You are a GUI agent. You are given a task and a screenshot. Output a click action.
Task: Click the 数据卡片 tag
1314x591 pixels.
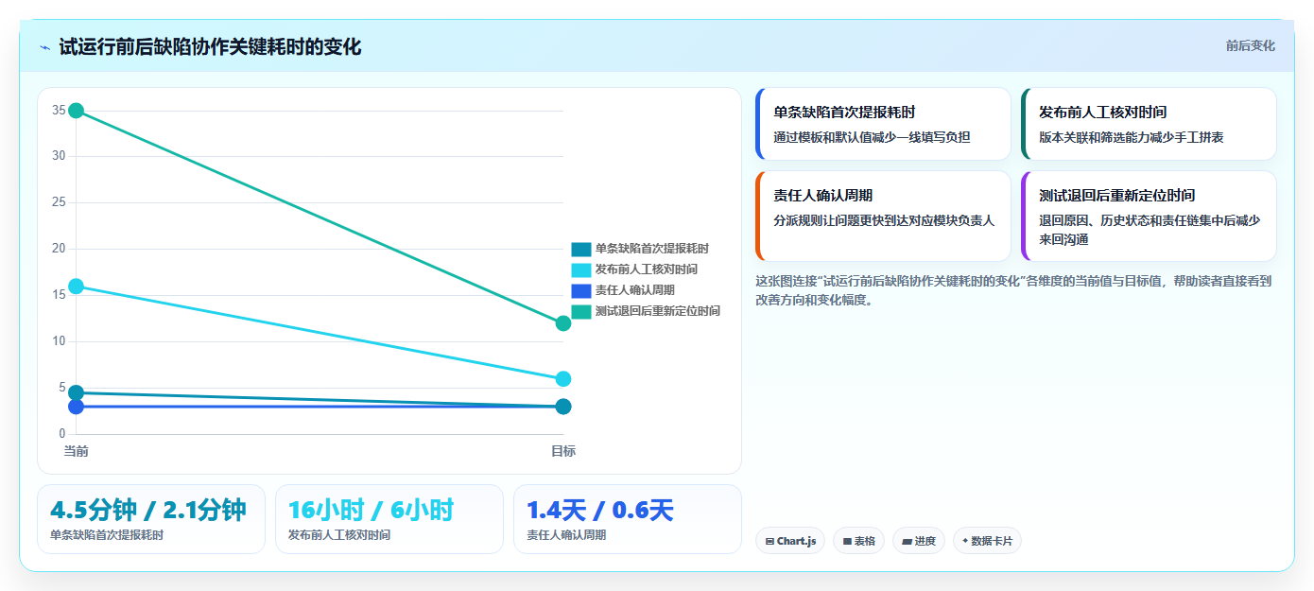coord(987,541)
